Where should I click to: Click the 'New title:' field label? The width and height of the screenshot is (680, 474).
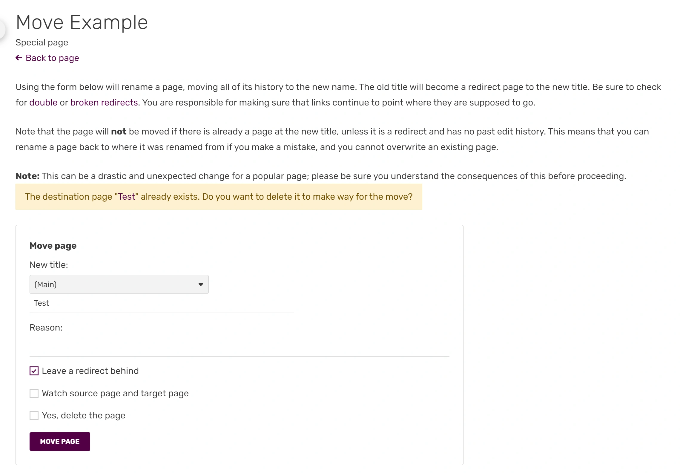tap(49, 265)
